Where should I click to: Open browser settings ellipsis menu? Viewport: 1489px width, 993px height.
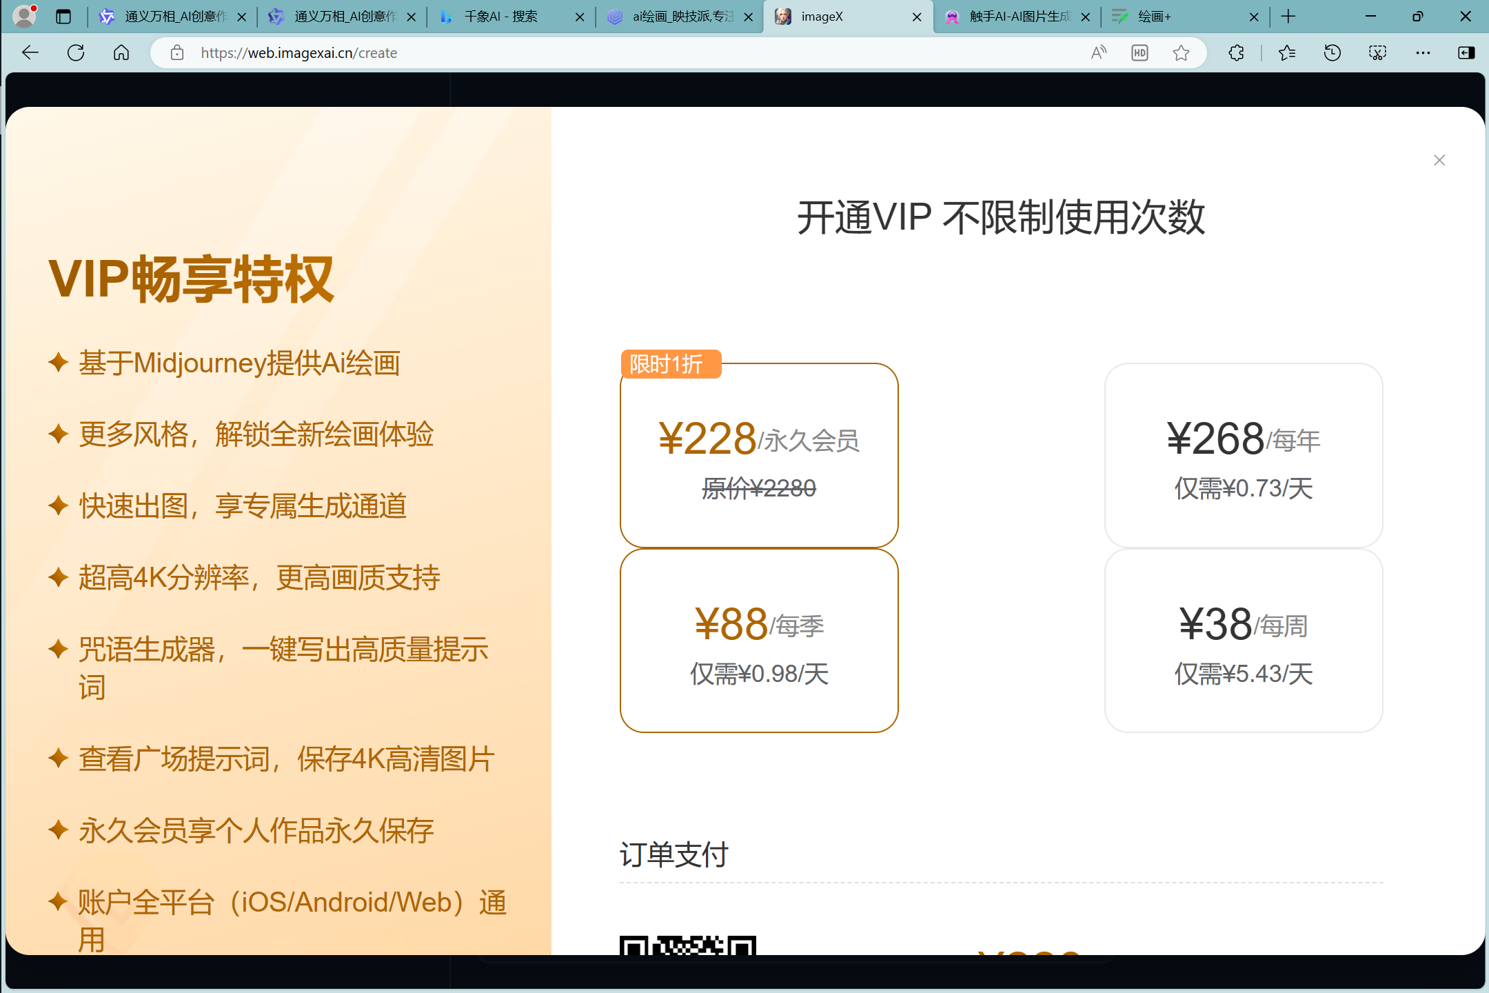(x=1423, y=53)
